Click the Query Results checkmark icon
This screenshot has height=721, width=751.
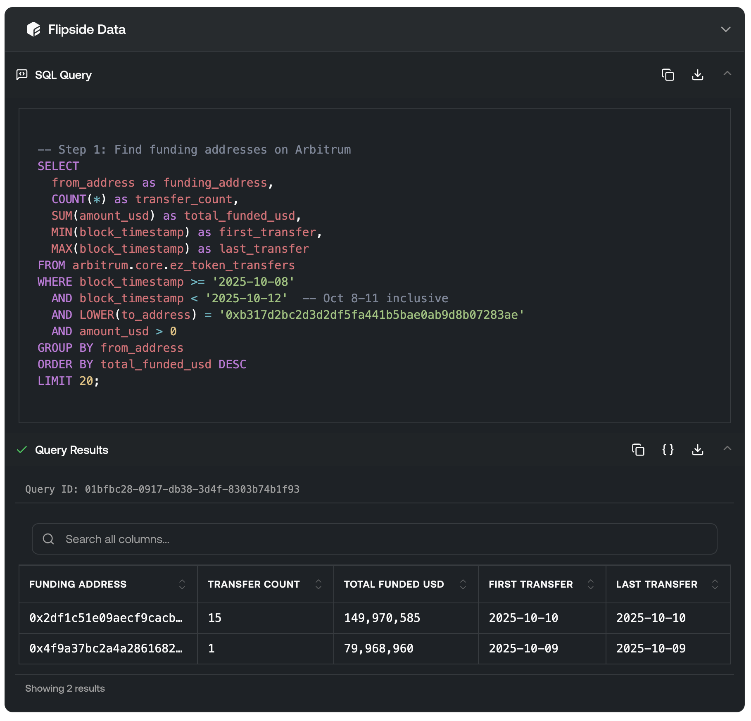click(x=22, y=450)
